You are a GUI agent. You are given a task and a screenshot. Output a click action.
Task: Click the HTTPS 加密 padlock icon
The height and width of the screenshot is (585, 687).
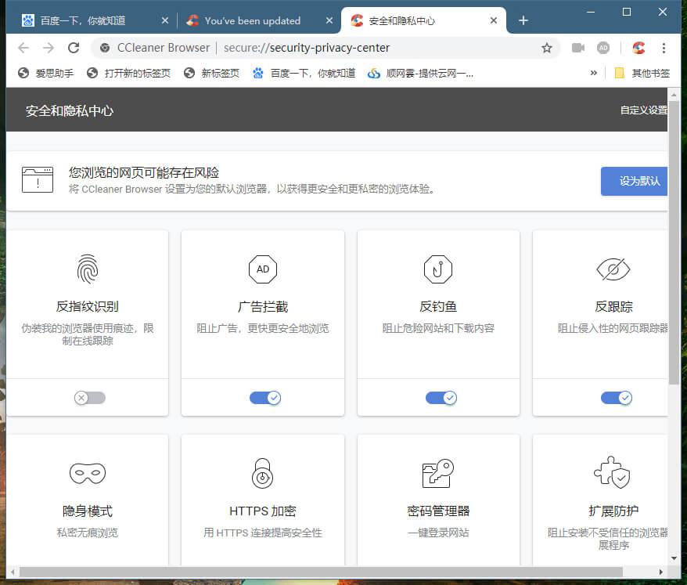click(262, 473)
